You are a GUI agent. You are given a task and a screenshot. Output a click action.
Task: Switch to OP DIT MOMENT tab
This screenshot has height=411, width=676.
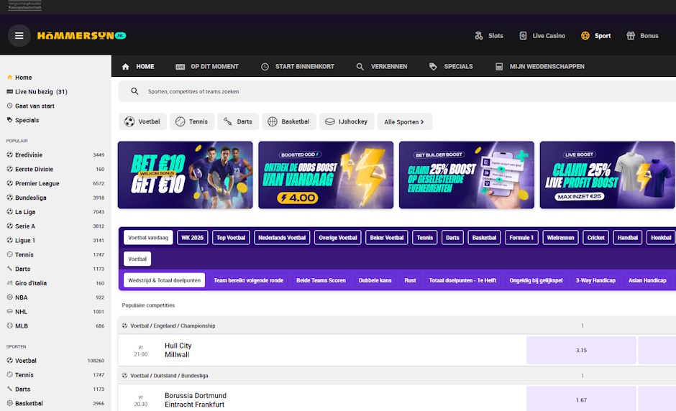tap(207, 66)
